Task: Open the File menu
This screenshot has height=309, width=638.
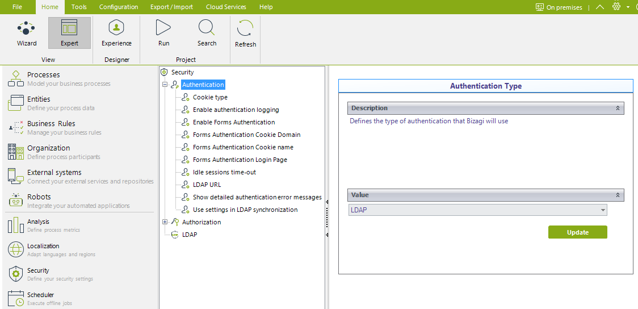Action: click(x=17, y=7)
